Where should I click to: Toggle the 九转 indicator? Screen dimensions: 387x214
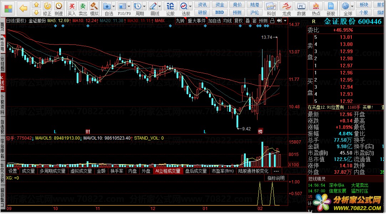(x=180, y=21)
